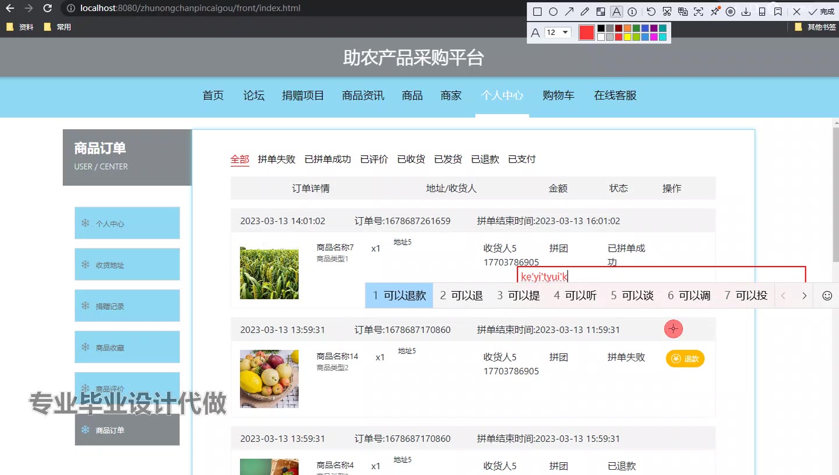Click the yellow 退款 button for 商品名称14
This screenshot has height=475, width=839.
pyautogui.click(x=685, y=359)
